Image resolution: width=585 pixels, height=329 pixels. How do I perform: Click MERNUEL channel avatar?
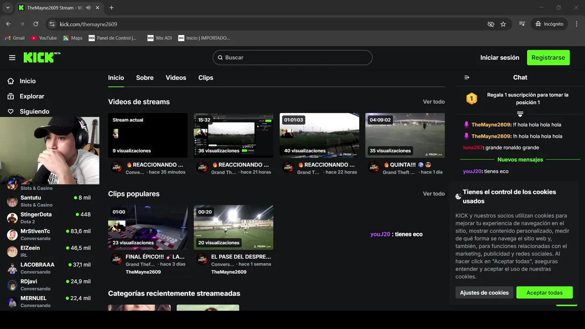click(12, 302)
